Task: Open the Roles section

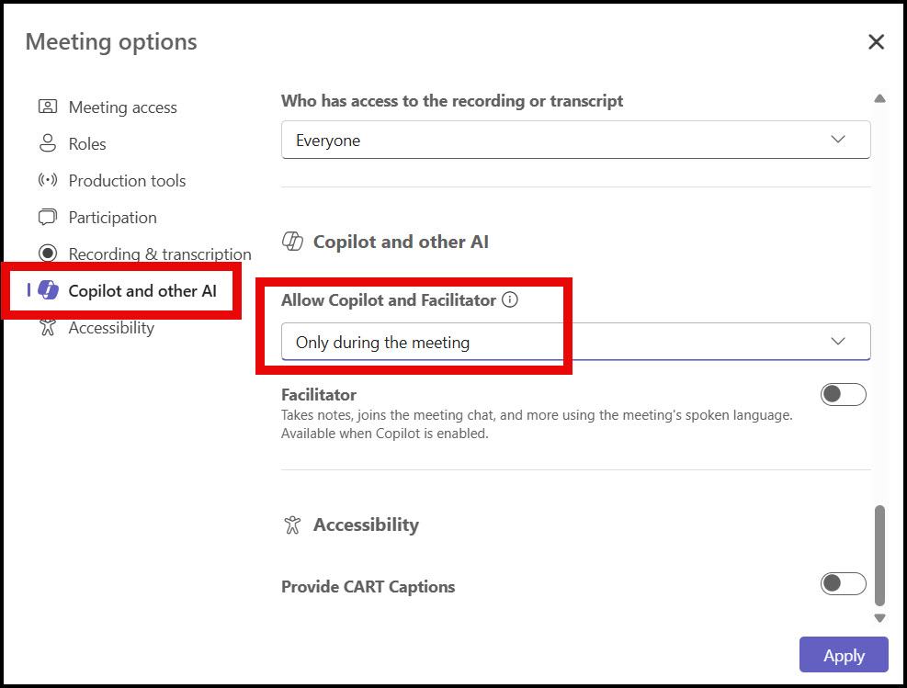Action: 87,144
